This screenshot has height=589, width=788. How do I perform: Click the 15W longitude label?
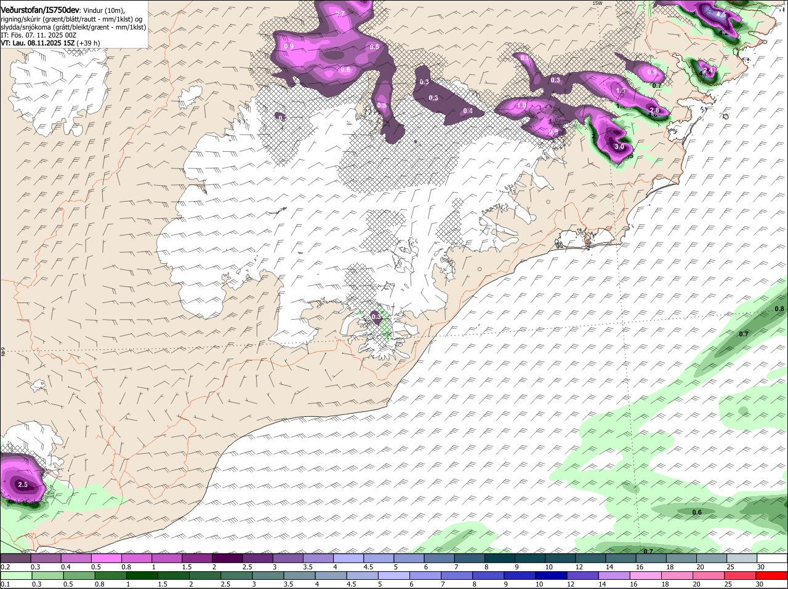click(597, 3)
